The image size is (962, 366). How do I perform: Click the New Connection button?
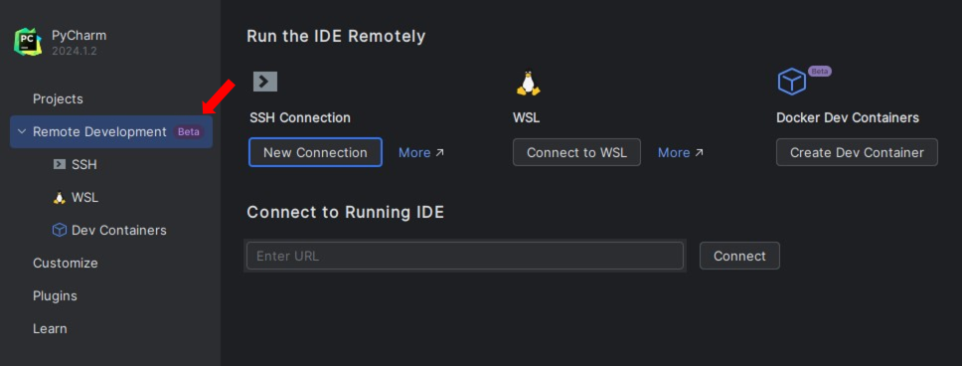coord(315,152)
